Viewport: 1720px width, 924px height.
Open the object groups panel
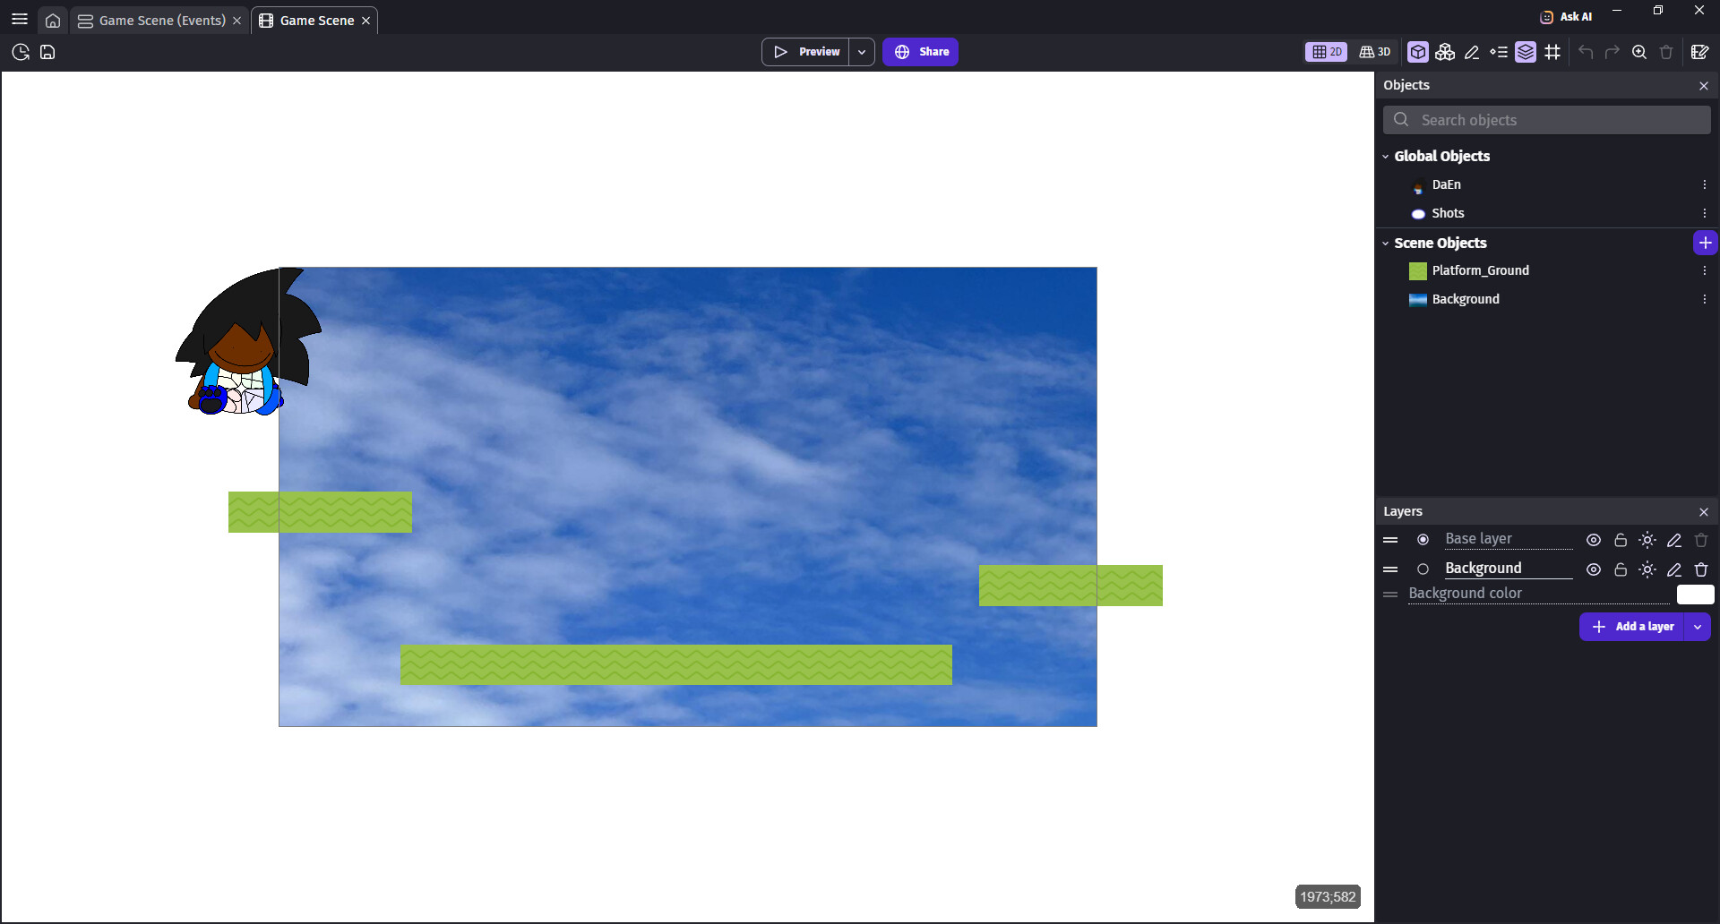click(1444, 52)
